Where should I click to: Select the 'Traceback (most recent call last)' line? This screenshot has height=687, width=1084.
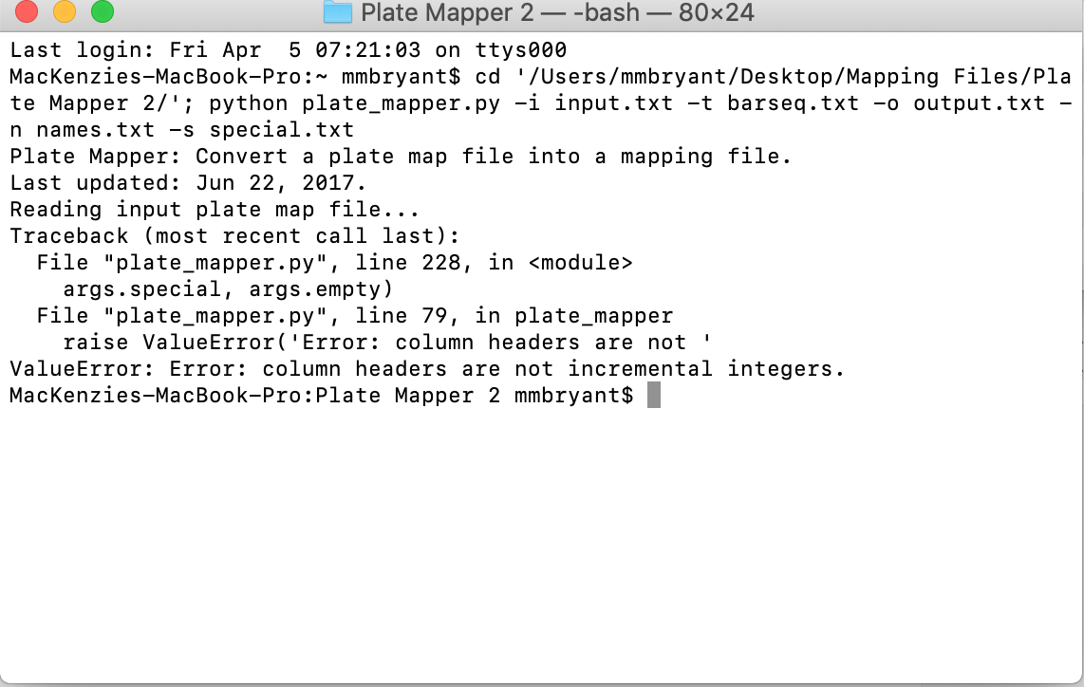point(234,235)
